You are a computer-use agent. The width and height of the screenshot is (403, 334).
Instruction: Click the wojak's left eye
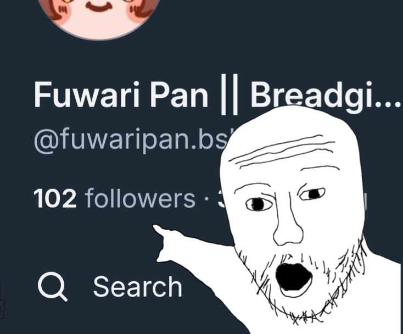click(x=259, y=204)
